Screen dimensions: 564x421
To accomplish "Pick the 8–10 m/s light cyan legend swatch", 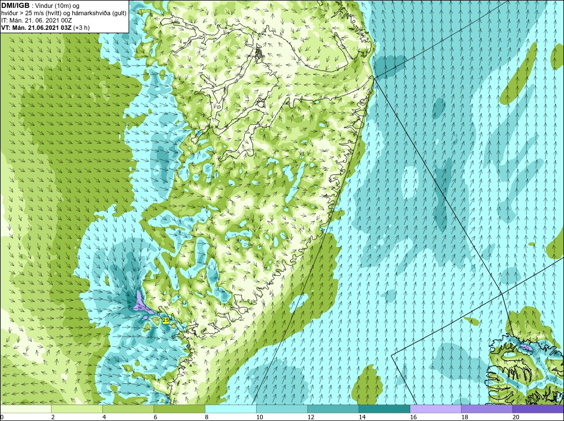I will coord(231,409).
